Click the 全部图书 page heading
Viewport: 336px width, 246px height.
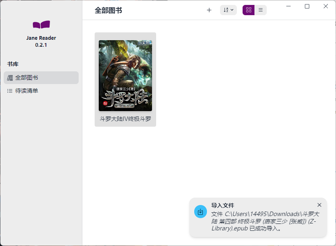click(108, 10)
